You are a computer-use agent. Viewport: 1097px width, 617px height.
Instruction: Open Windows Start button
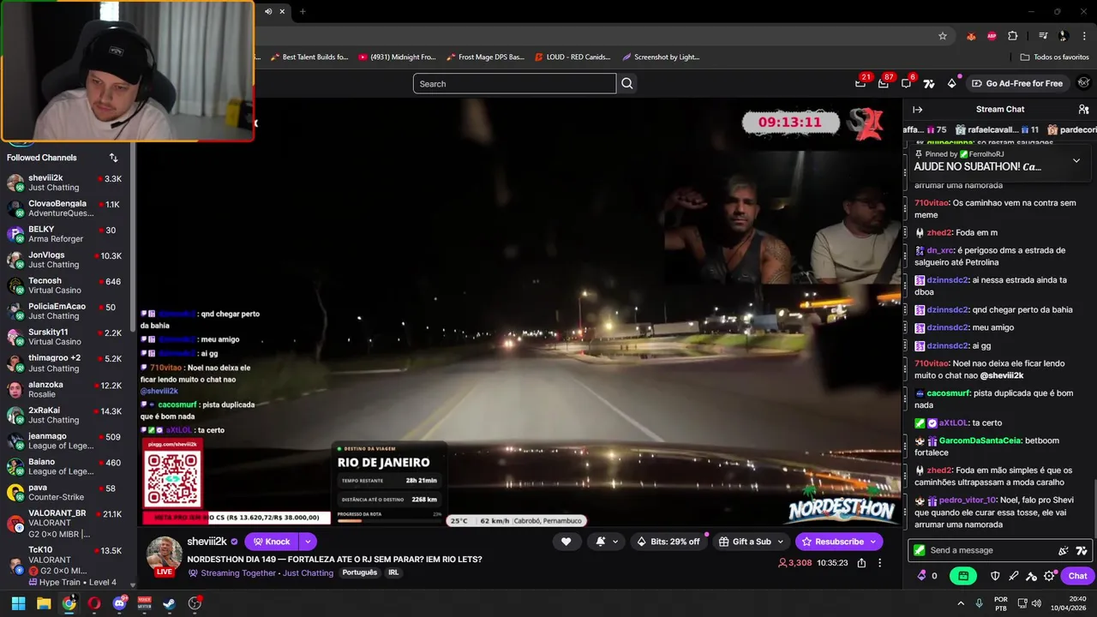click(18, 603)
